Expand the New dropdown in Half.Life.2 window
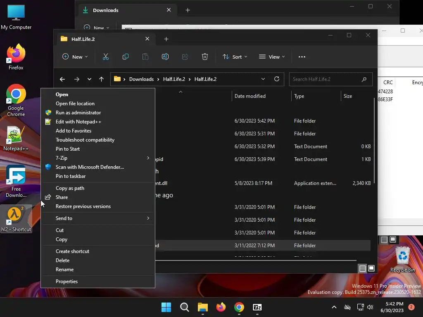The height and width of the screenshot is (317, 423). click(75, 57)
